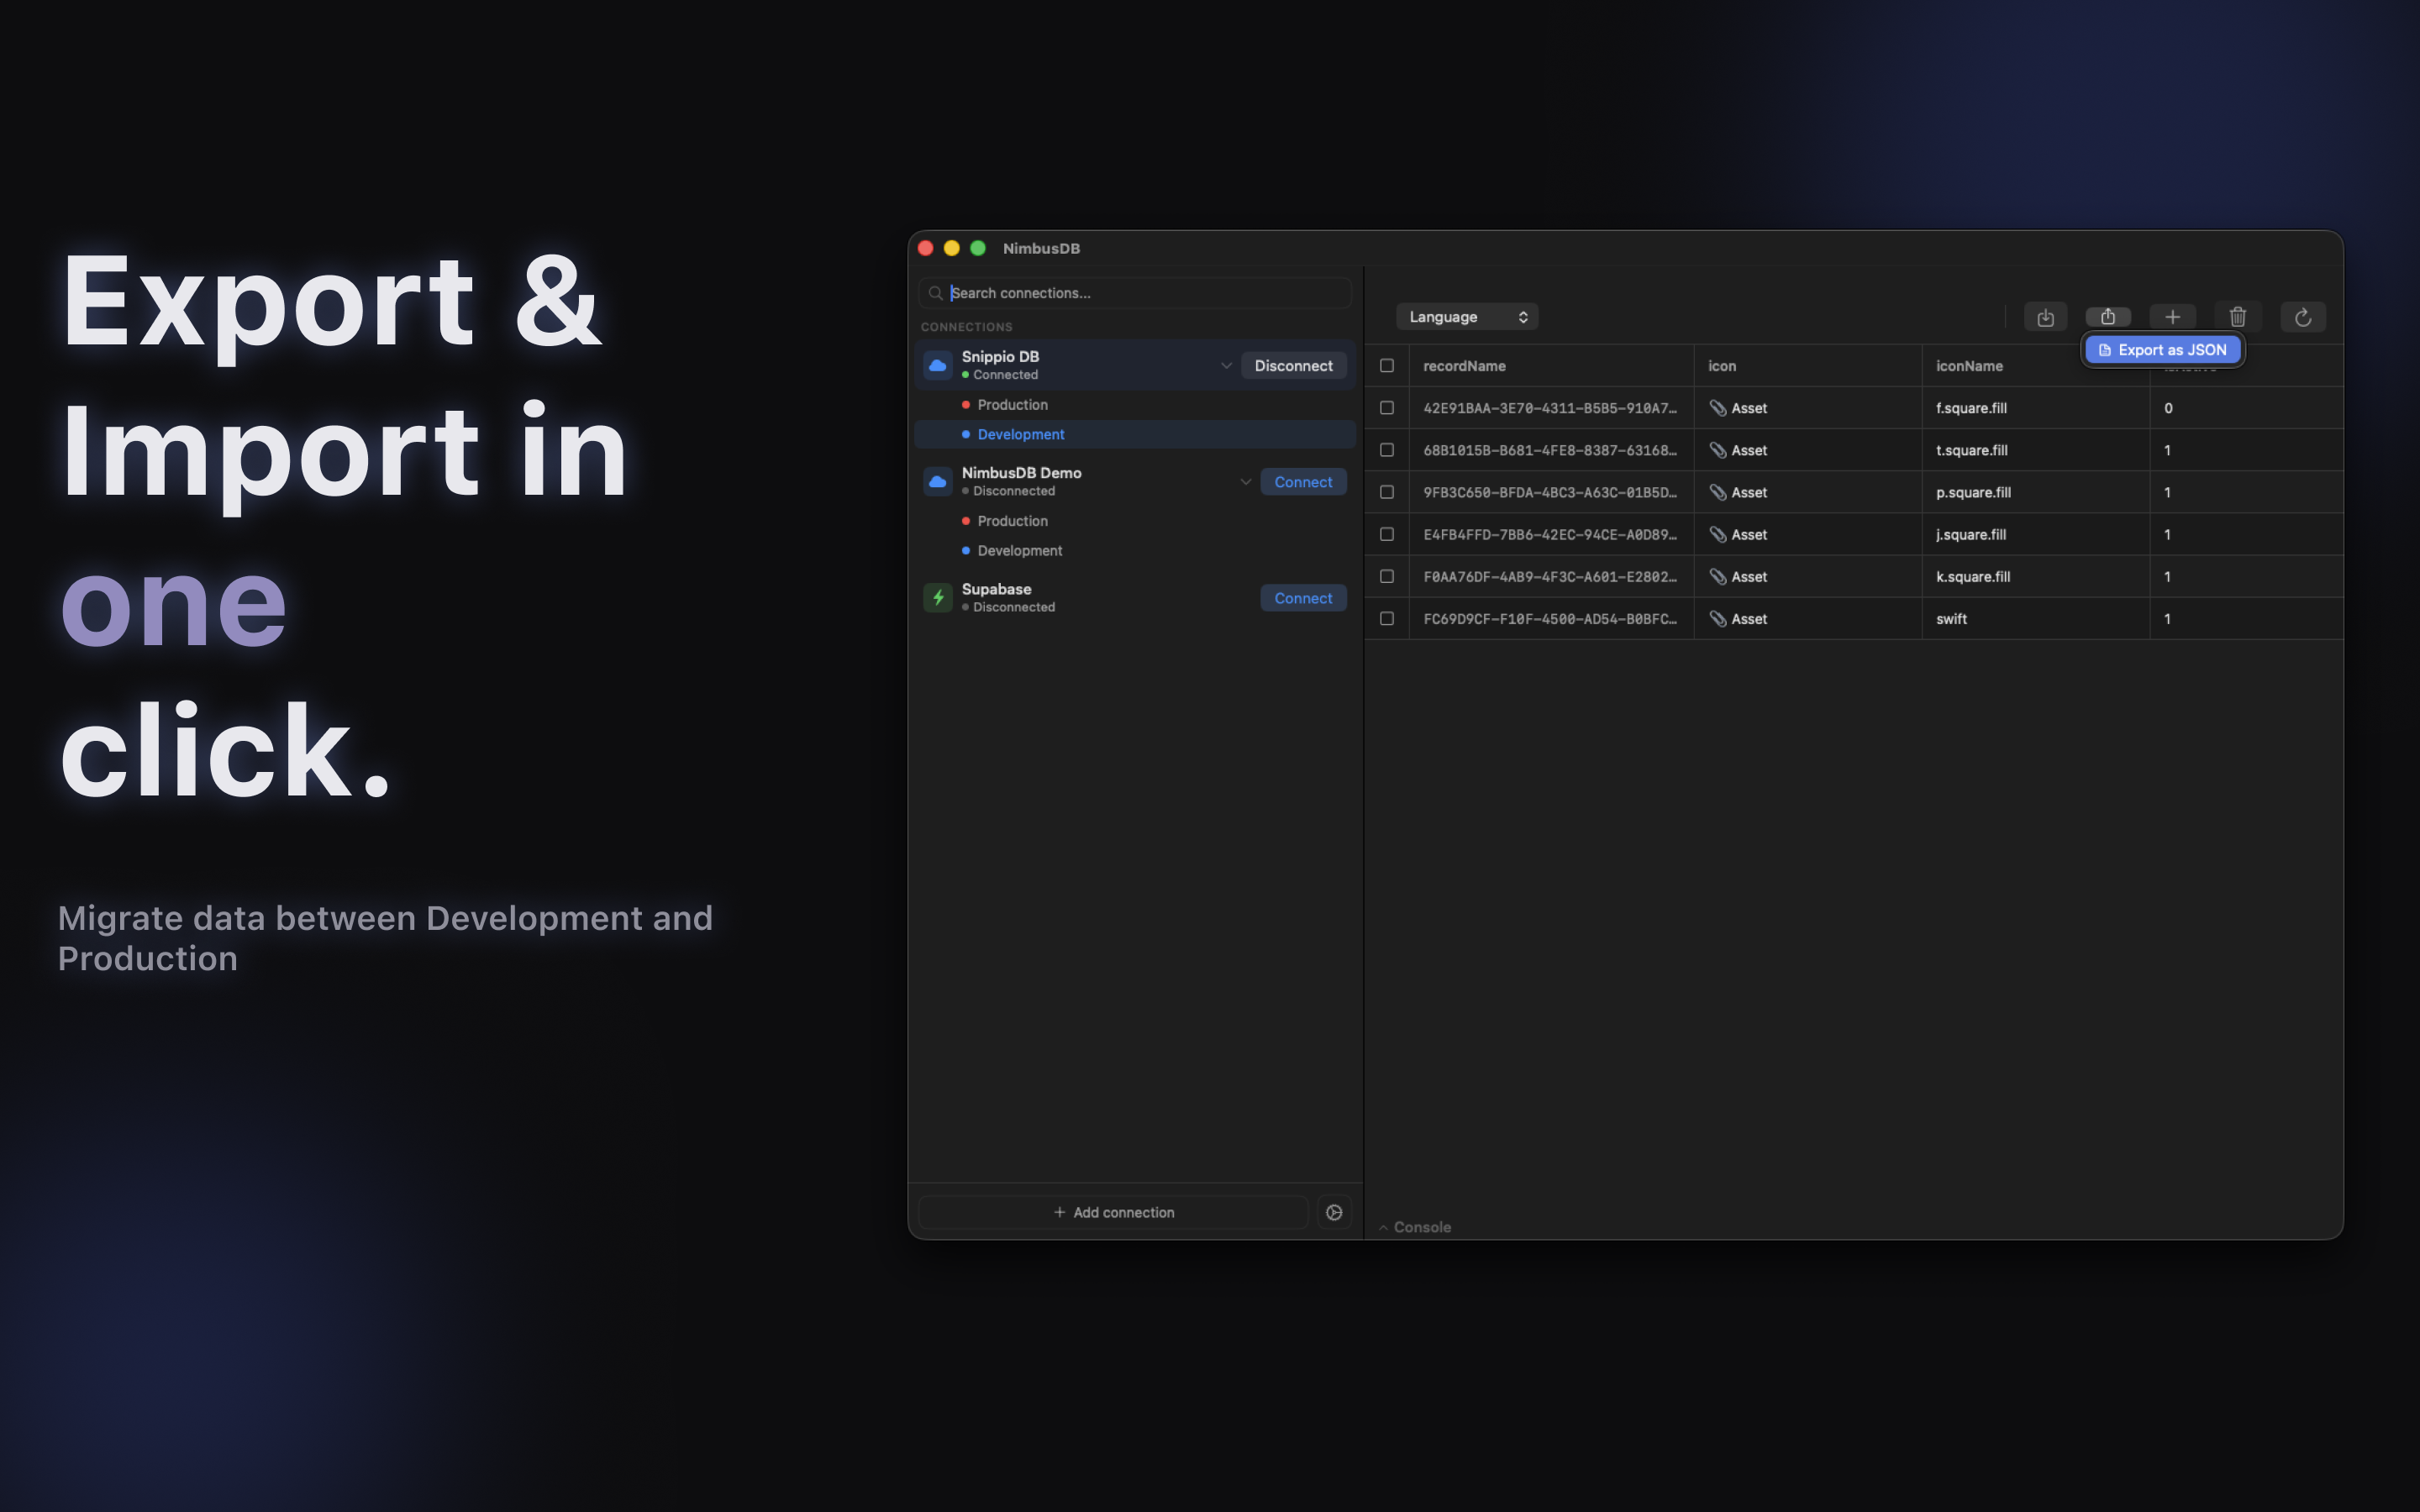Open the settings icon beside Add connection
Image resolution: width=2420 pixels, height=1512 pixels.
tap(1334, 1212)
